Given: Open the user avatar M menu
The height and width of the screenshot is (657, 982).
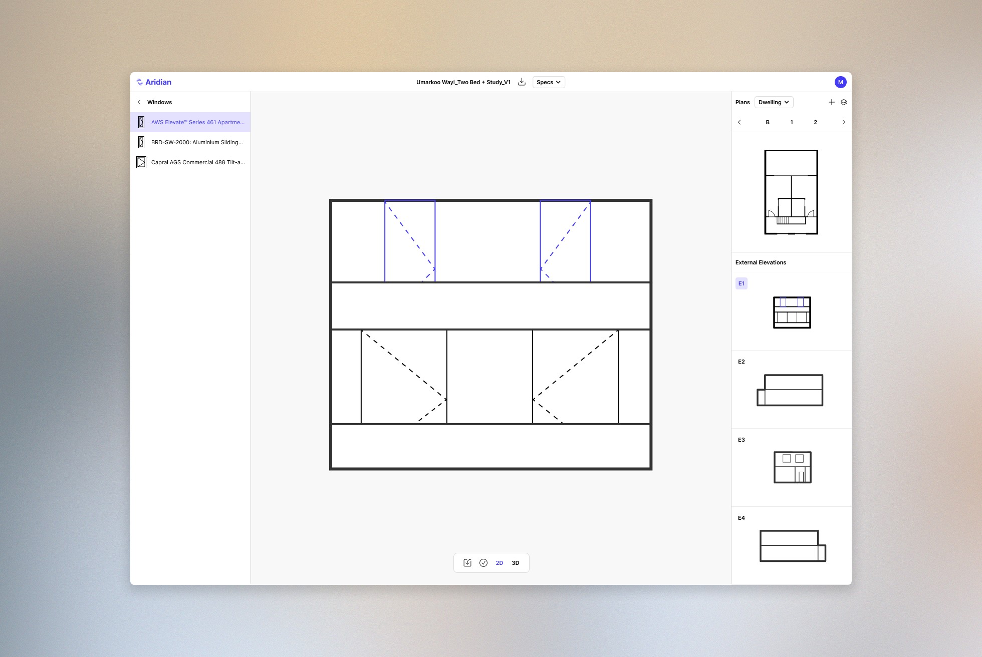Looking at the screenshot, I should [840, 82].
